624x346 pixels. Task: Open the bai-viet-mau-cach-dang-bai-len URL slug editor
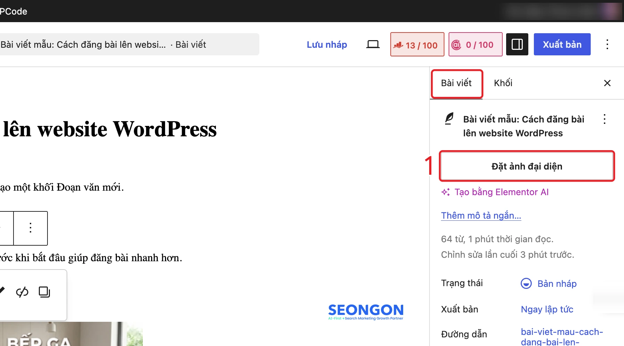562,336
